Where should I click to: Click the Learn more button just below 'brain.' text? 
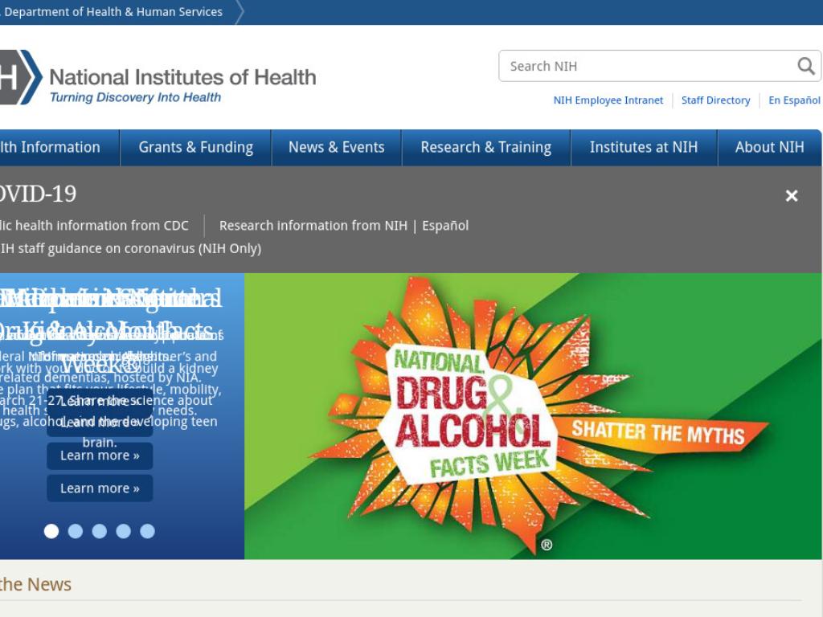[x=100, y=456]
